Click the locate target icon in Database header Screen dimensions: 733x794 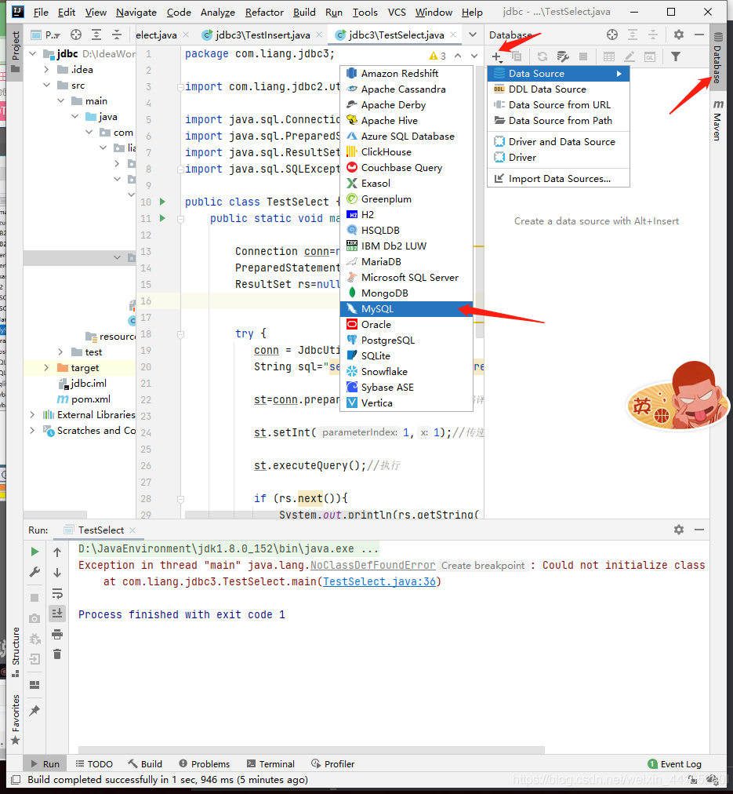point(612,35)
